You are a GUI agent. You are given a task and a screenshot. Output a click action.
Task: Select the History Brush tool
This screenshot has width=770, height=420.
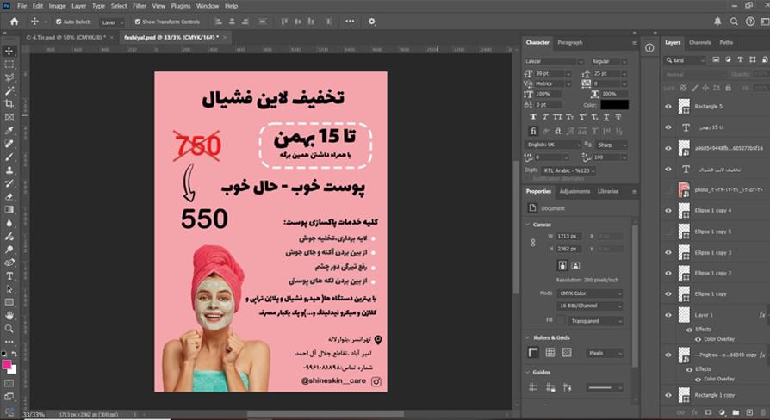coord(9,183)
